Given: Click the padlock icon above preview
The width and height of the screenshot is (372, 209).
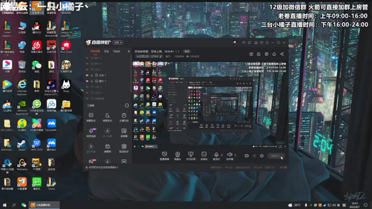Looking at the screenshot, I should pos(259,54).
